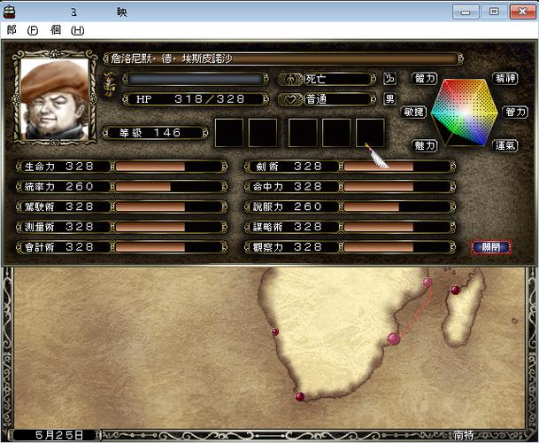The width and height of the screenshot is (539, 443).
Task: Close the game window
Action: (522, 12)
